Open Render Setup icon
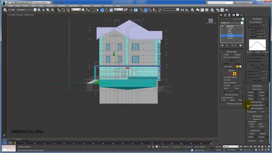Viewport: 272px width, 153px height. [218, 10]
